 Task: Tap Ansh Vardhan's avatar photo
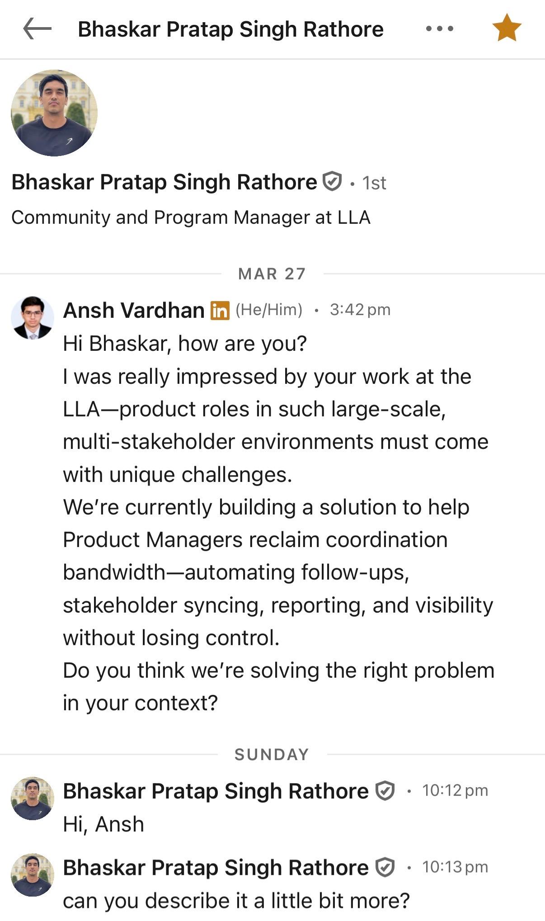click(32, 318)
